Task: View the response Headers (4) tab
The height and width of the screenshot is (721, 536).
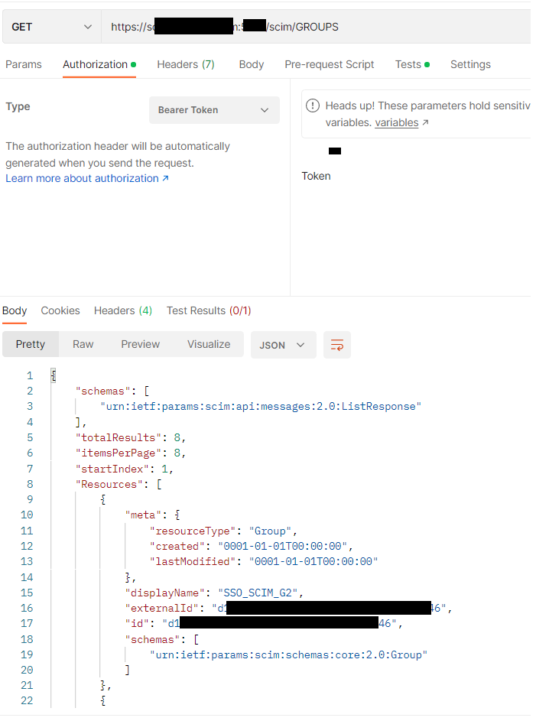Action: click(123, 310)
